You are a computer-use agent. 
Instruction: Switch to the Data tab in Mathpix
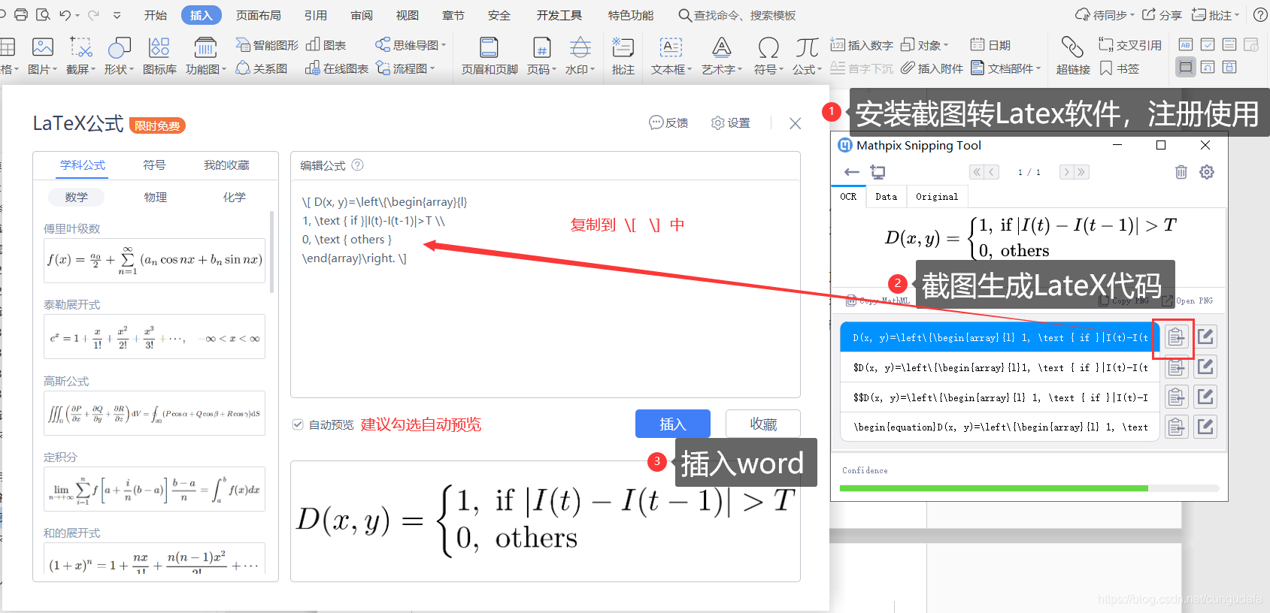886,196
